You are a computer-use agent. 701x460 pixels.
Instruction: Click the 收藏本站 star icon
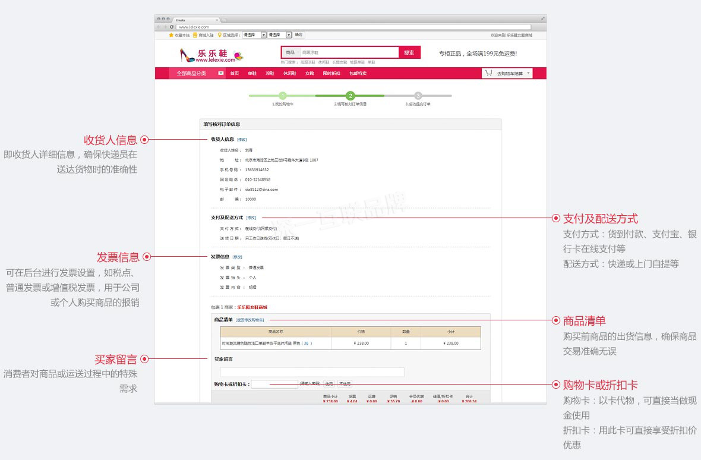point(171,35)
